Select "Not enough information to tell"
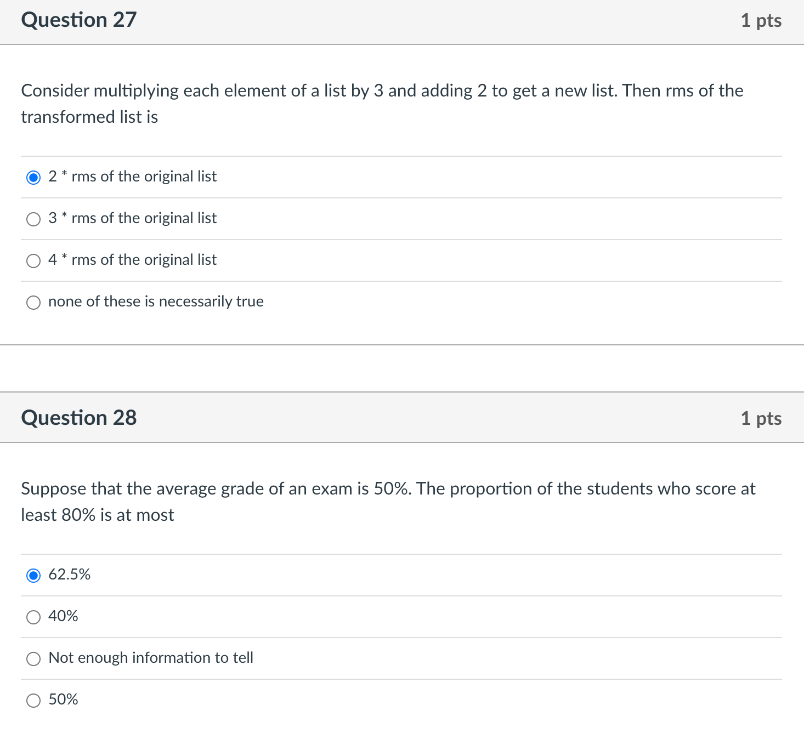The image size is (804, 739). tap(33, 658)
